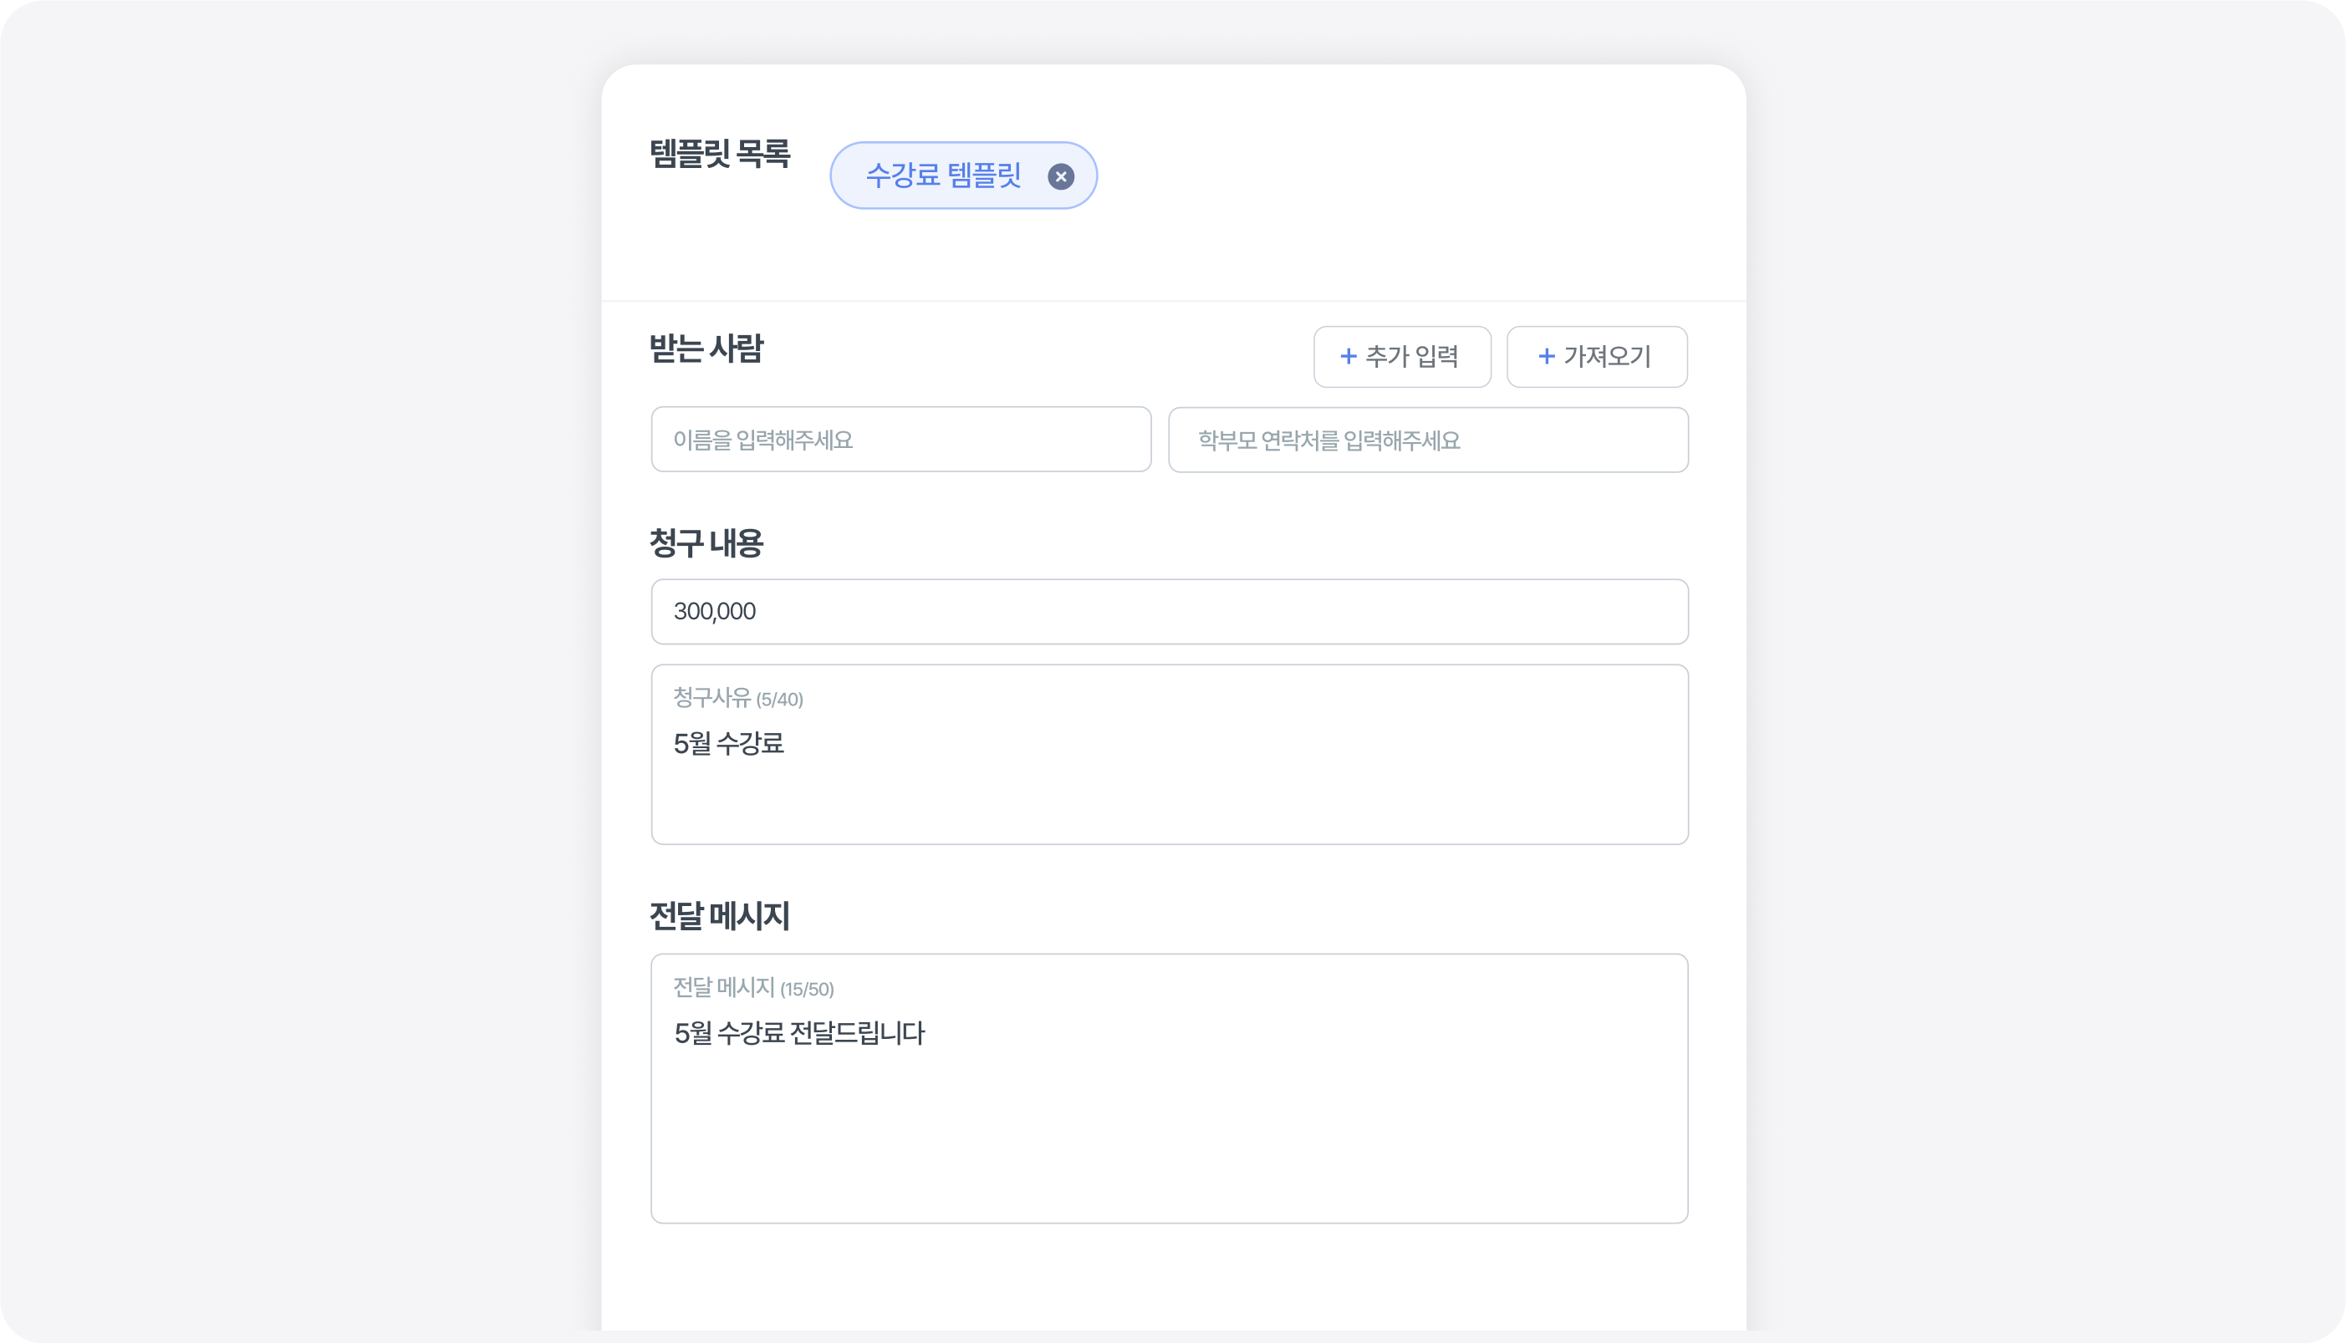
Task: Click the 받는 사람 section heading
Action: [706, 349]
